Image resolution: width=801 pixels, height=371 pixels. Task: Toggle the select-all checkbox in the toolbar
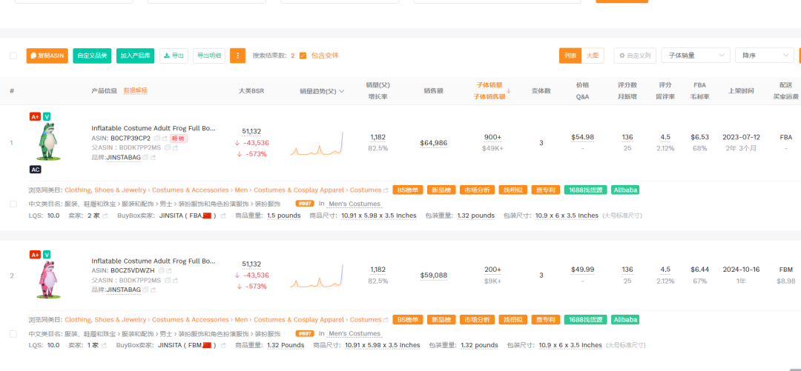(13, 56)
